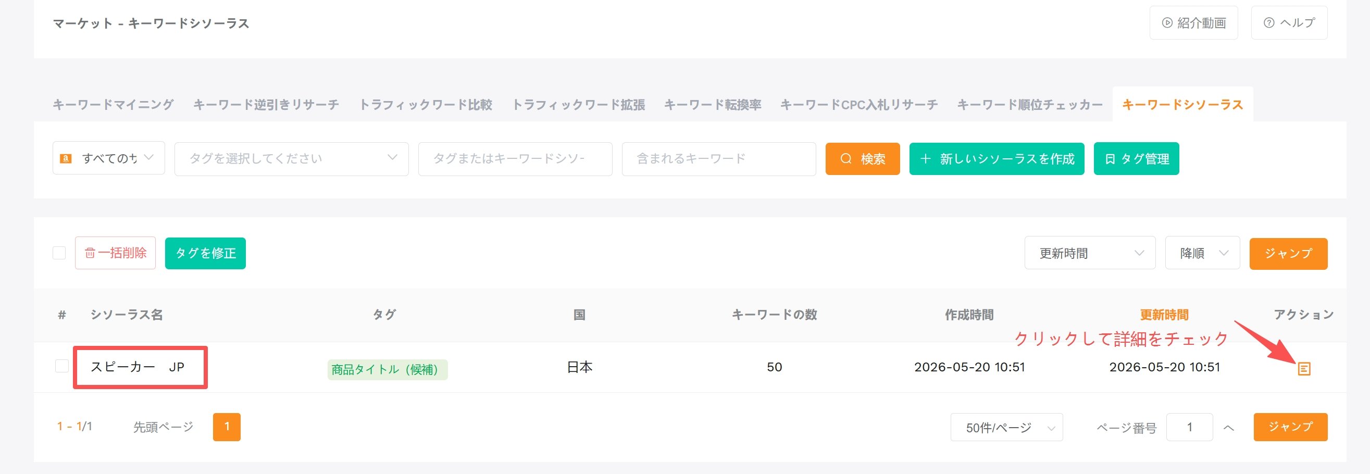Click ジャンプ button beside 降順 dropdown

pos(1288,254)
